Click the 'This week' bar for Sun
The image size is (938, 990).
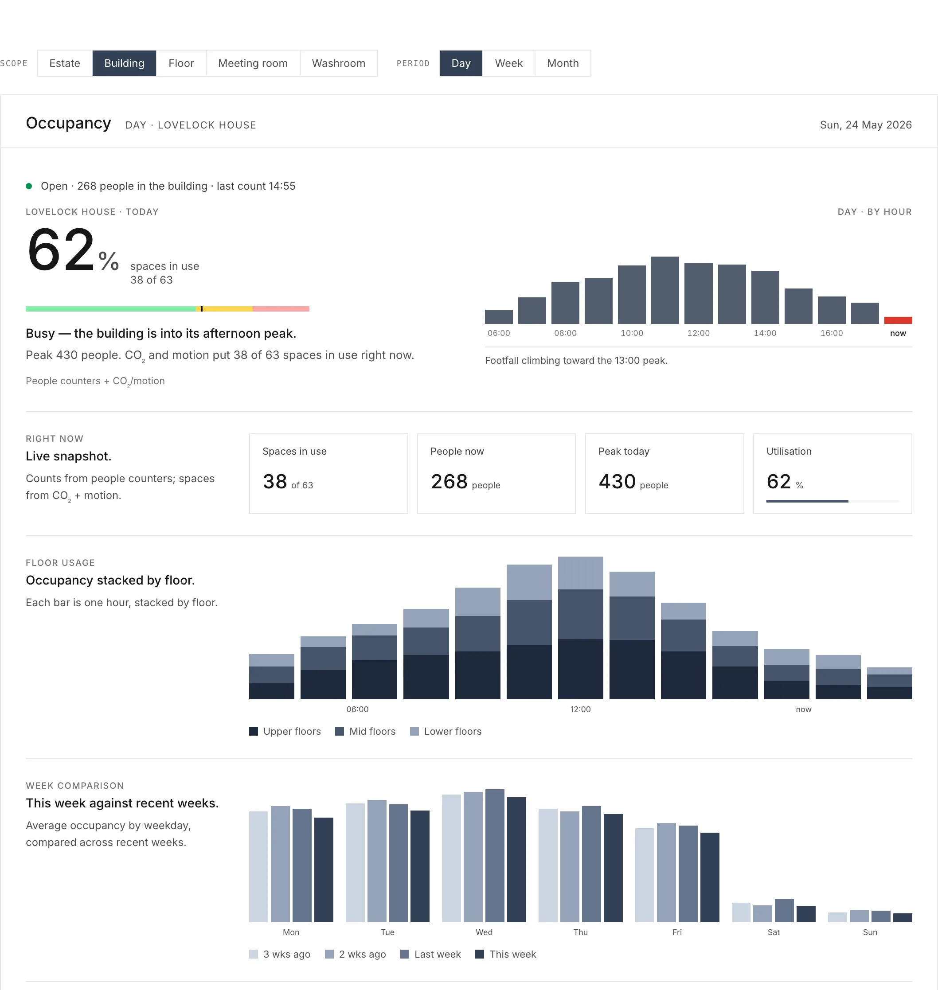903,917
